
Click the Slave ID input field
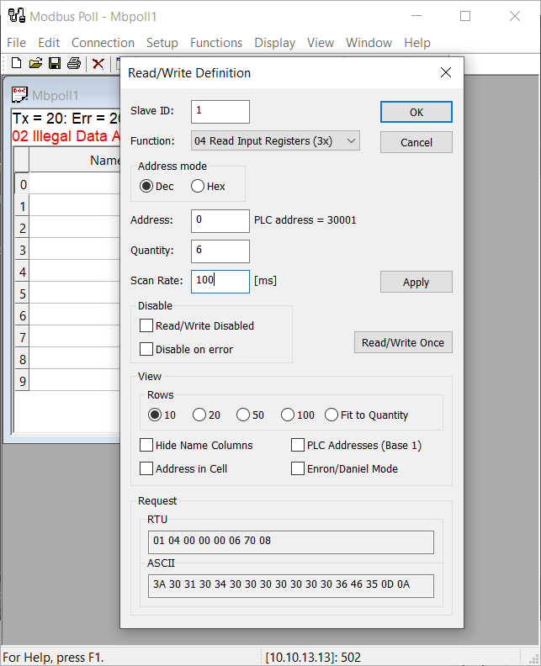coord(220,112)
